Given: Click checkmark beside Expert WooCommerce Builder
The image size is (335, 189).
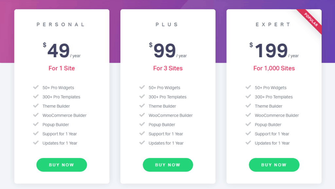Looking at the screenshot, I should (248, 115).
